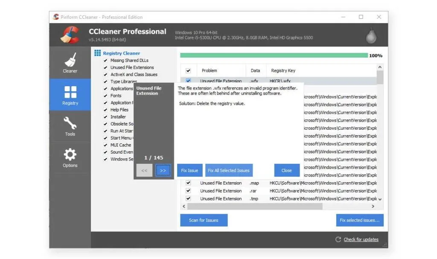Toggle the Application Paths checkbox
437x259 pixels.
[x=105, y=103]
